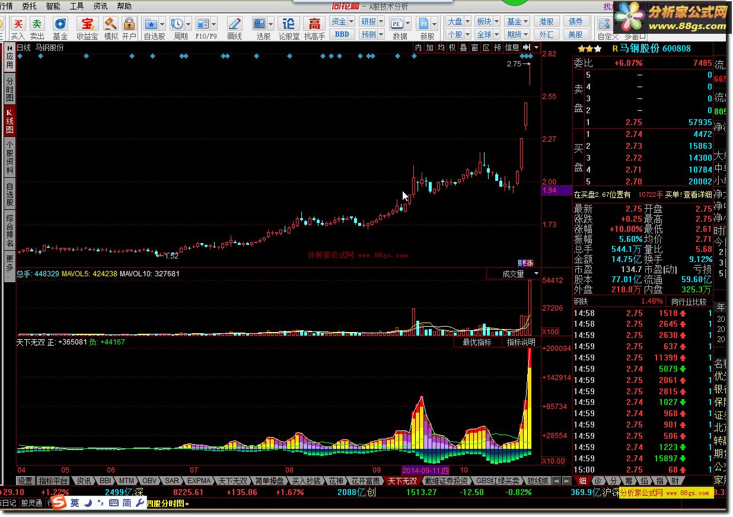Open the 委托 menu
Viewport: 733px width, 517px height.
(x=29, y=6)
